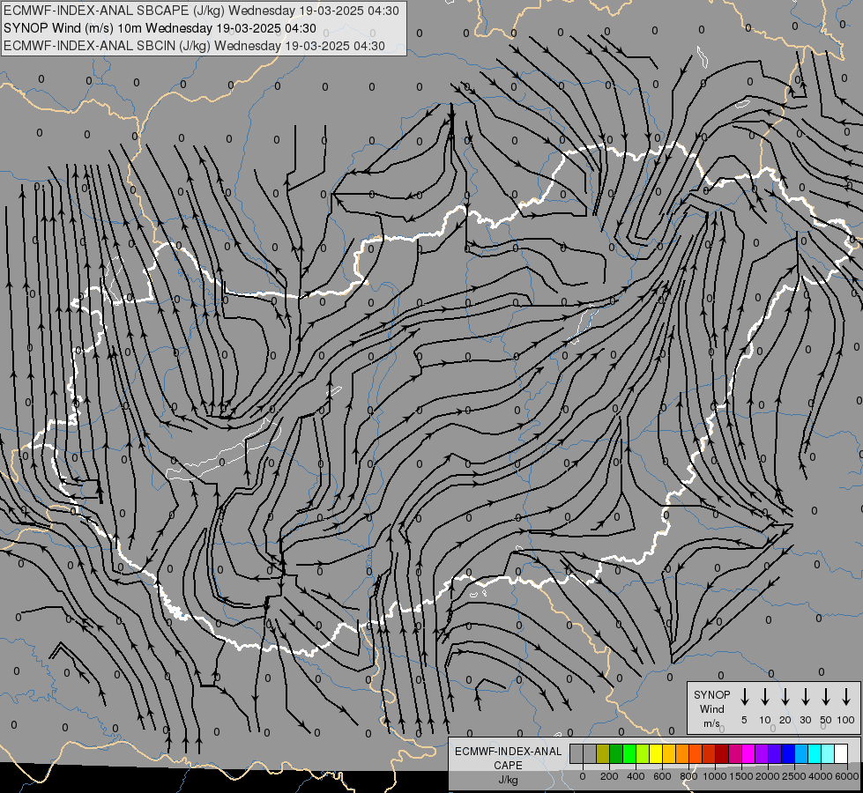
Task: Pick the olive CAPE legend swatch
Action: point(603,753)
